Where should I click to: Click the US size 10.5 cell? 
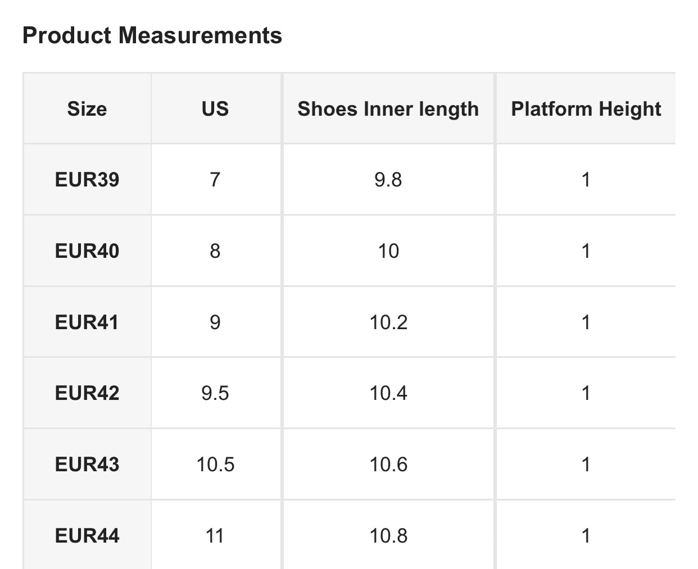tap(215, 465)
